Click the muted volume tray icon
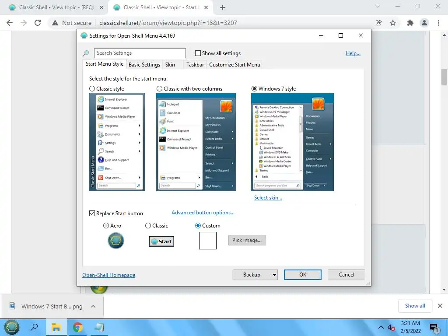The width and height of the screenshot is (448, 336). coord(391,328)
